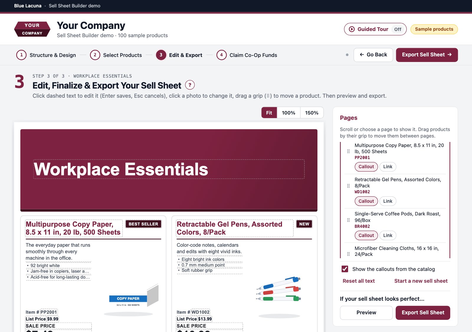Click the copy paper description text
The image size is (472, 332).
coord(58,251)
